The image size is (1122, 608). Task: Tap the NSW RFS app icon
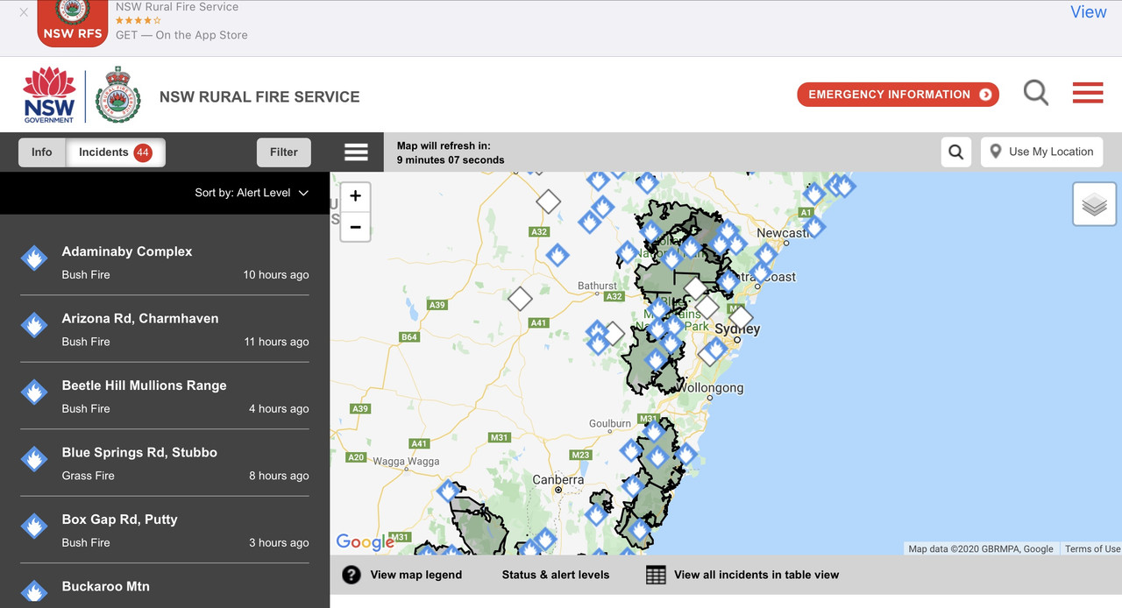[x=73, y=24]
